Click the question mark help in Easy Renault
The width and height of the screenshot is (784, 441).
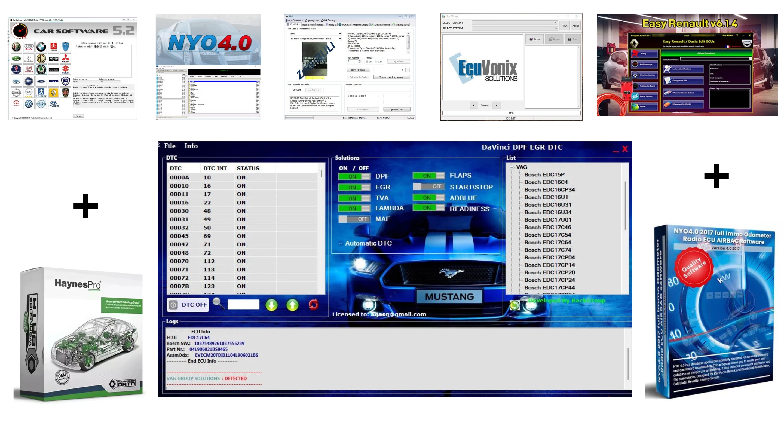pyautogui.click(x=737, y=35)
